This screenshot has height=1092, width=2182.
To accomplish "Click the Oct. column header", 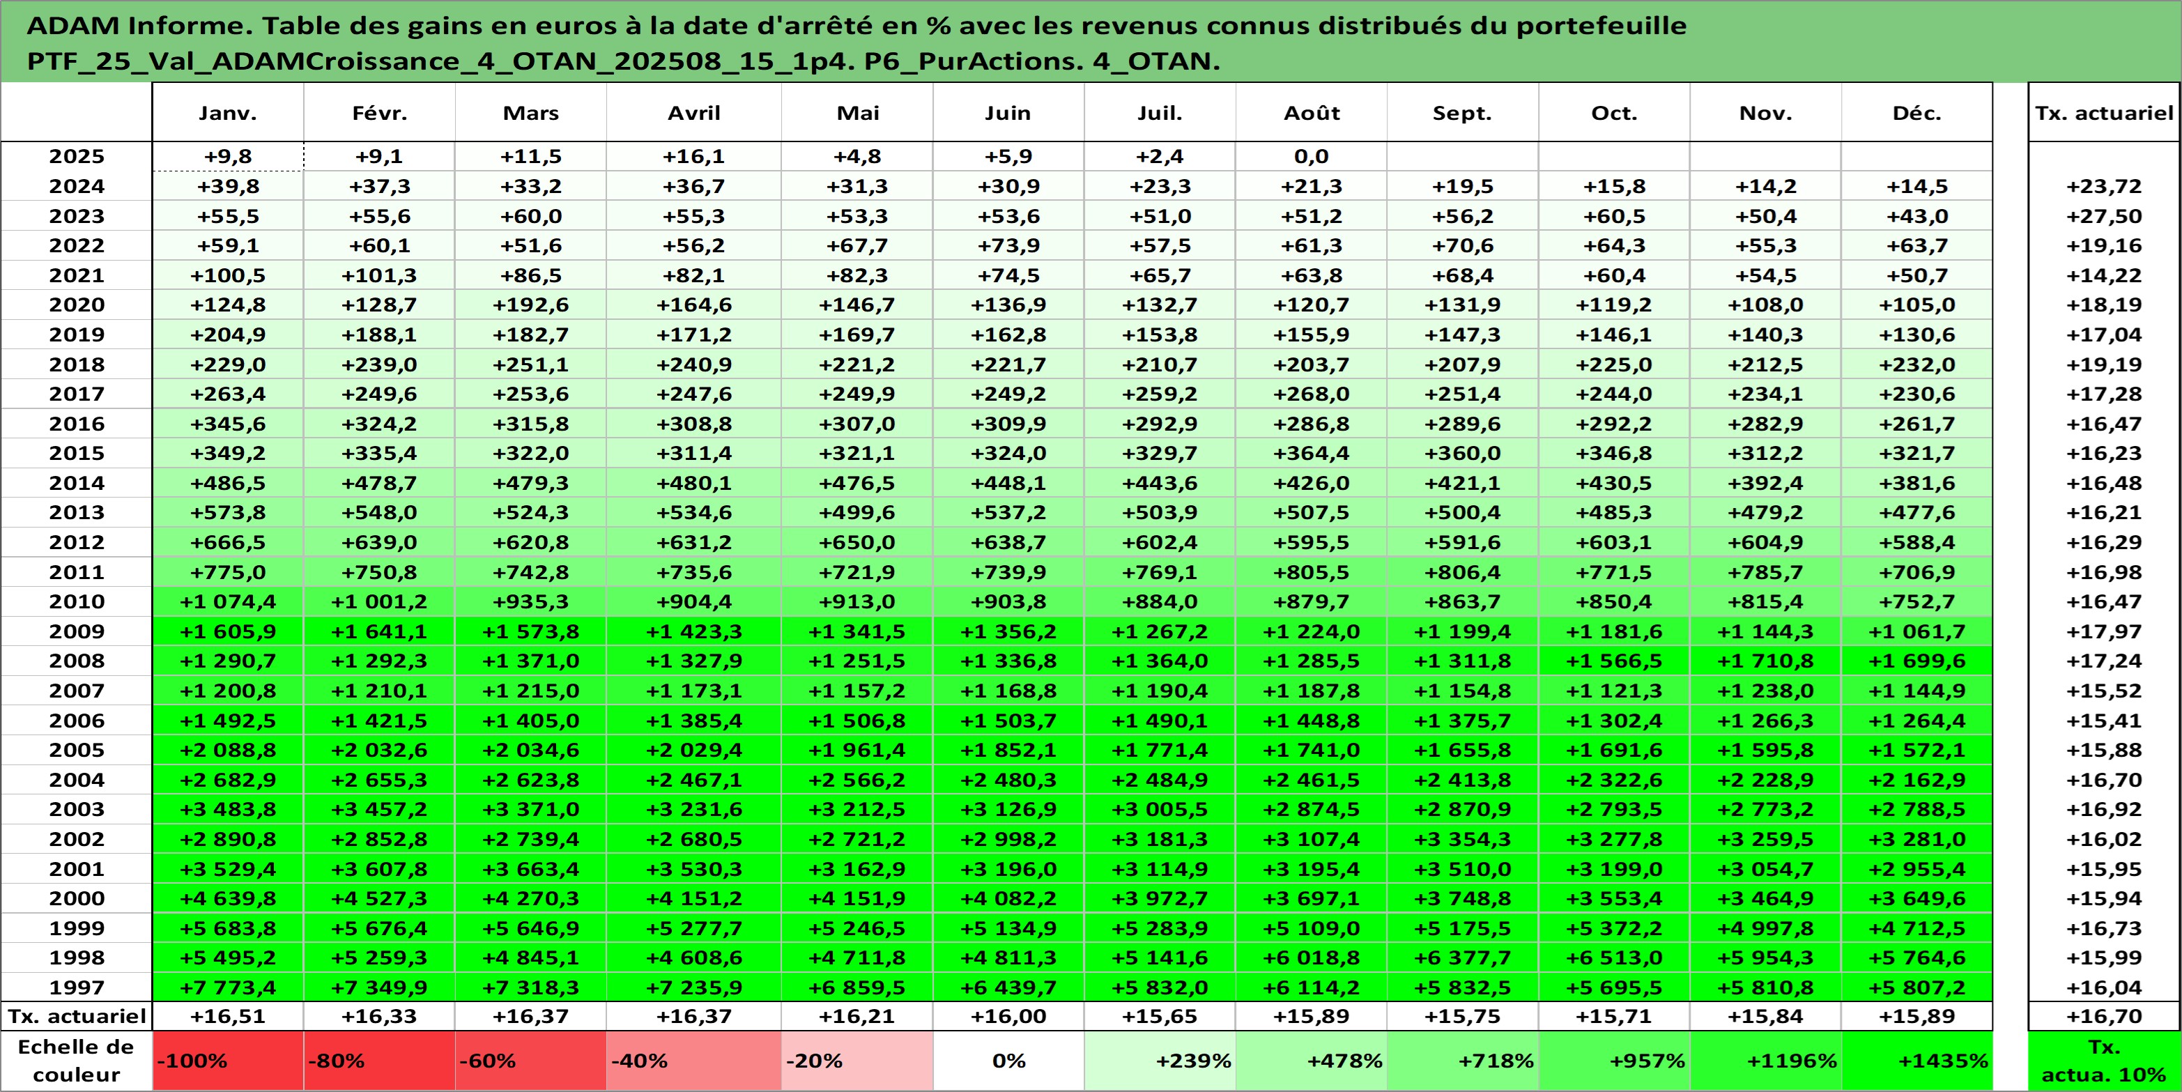I will (1615, 113).
